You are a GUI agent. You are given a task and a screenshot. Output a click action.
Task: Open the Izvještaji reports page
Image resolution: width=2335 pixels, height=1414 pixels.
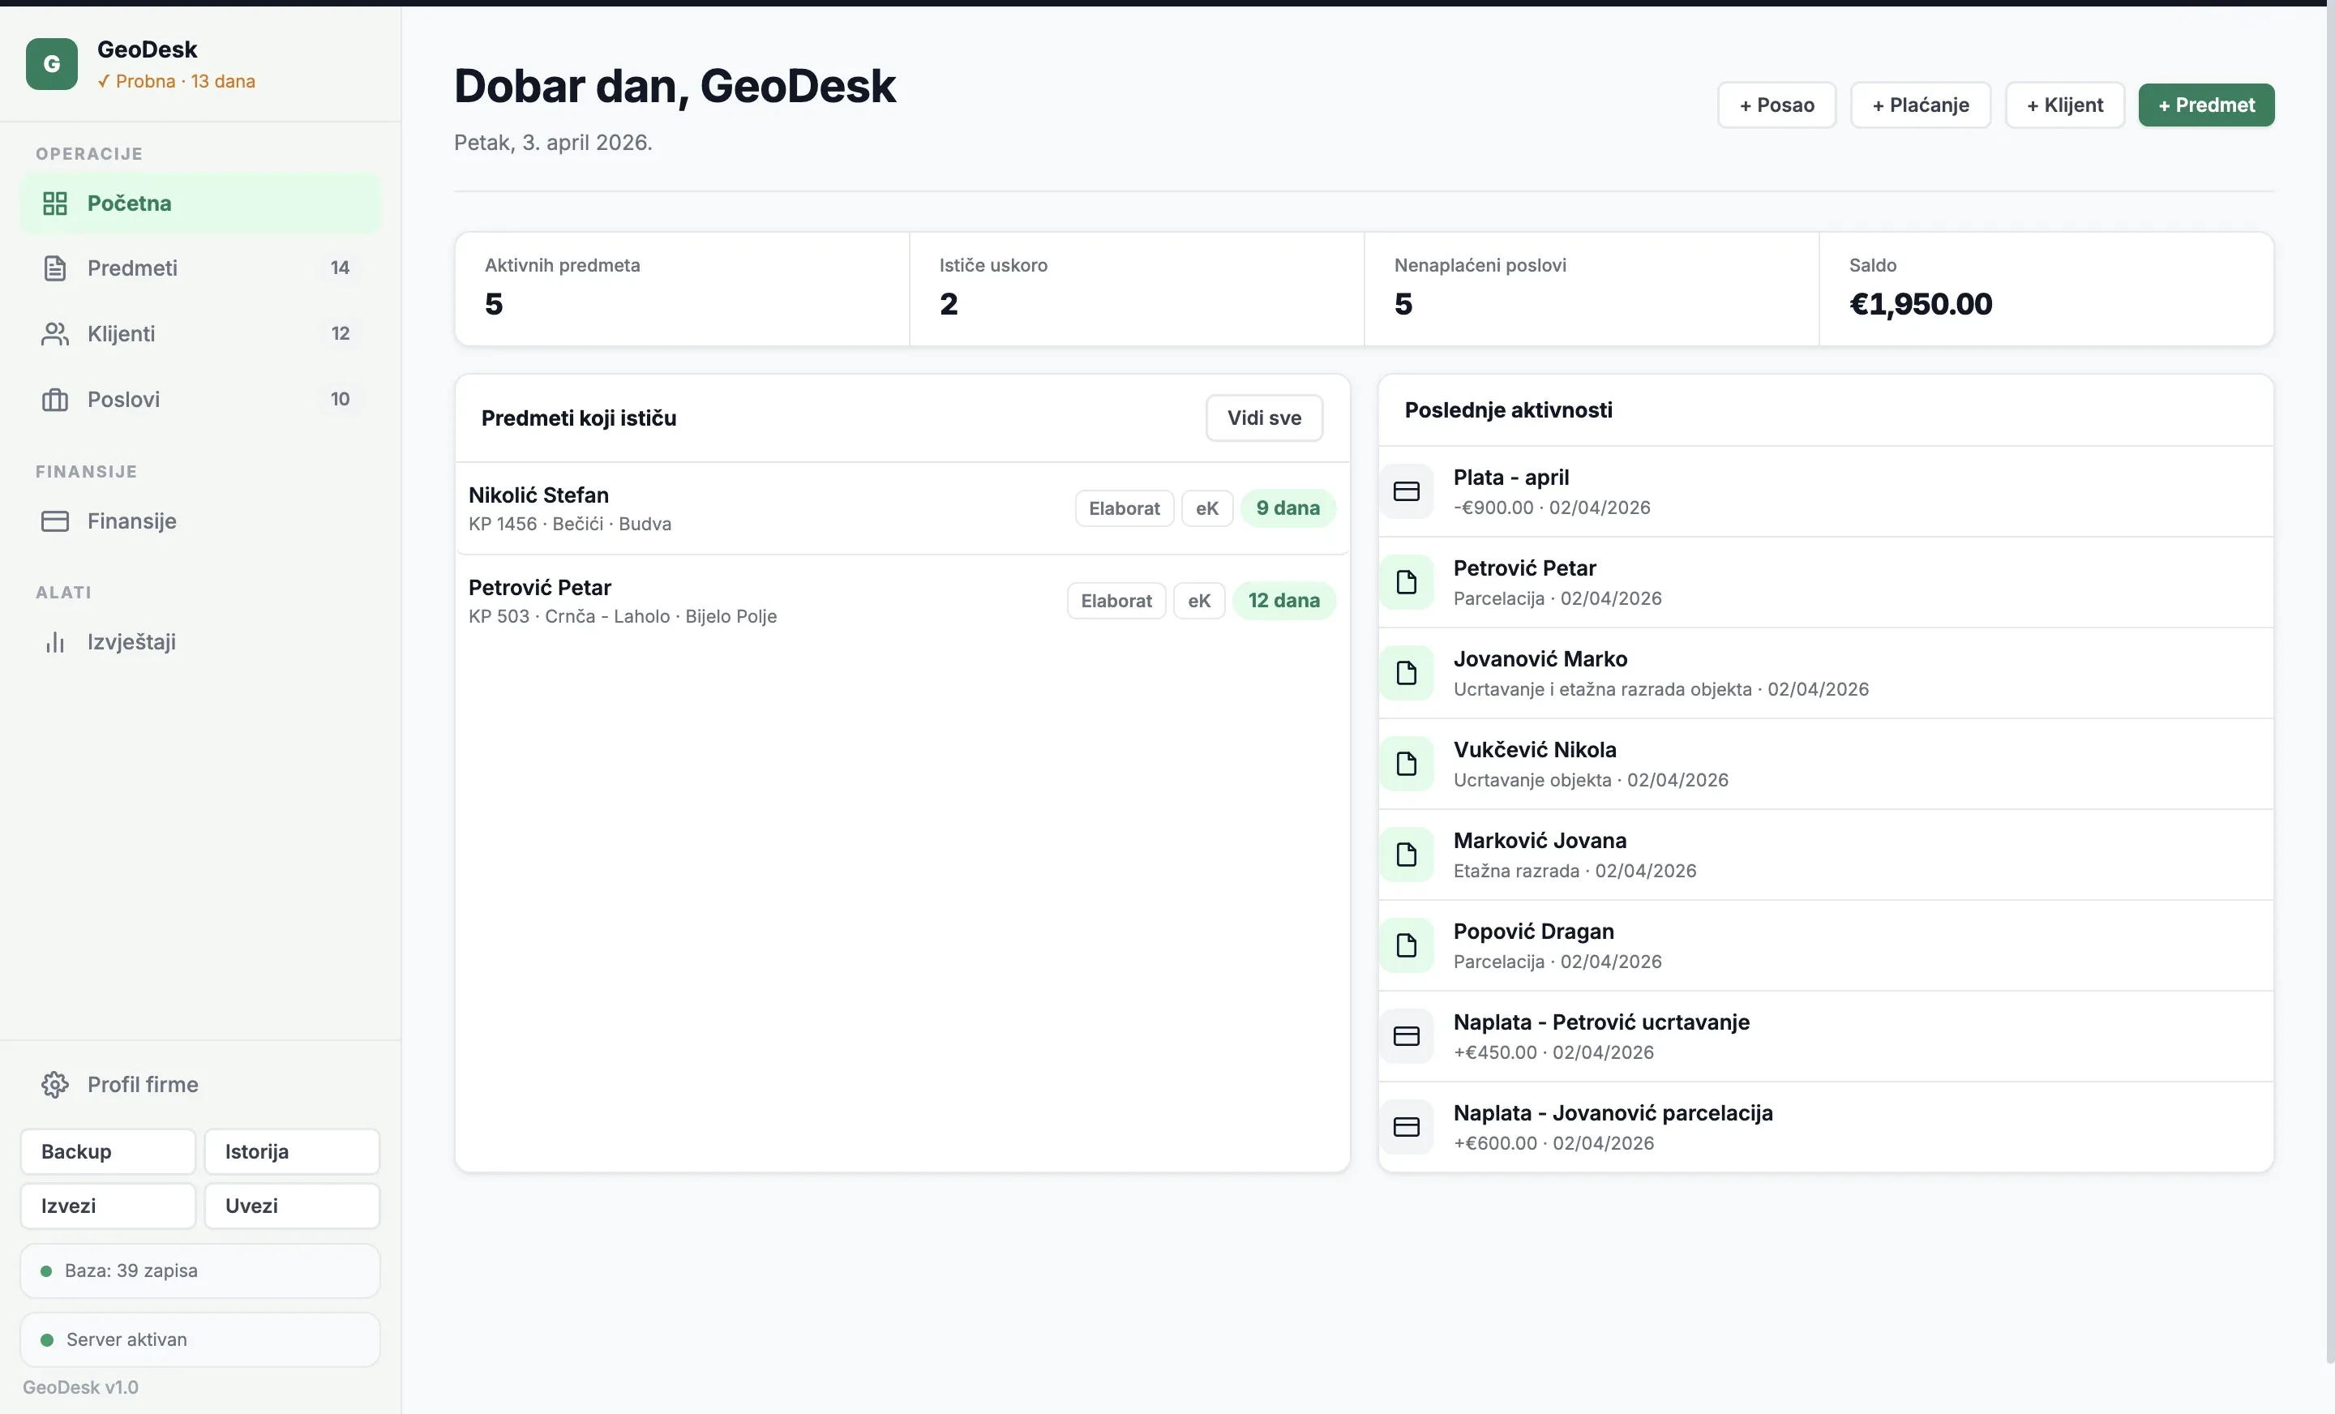[x=200, y=641]
